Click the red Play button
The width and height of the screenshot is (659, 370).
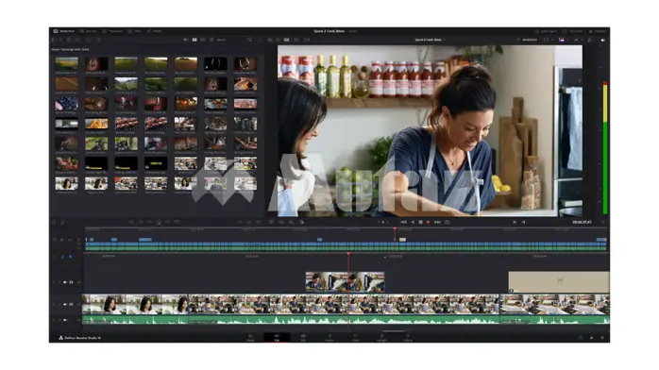point(429,222)
